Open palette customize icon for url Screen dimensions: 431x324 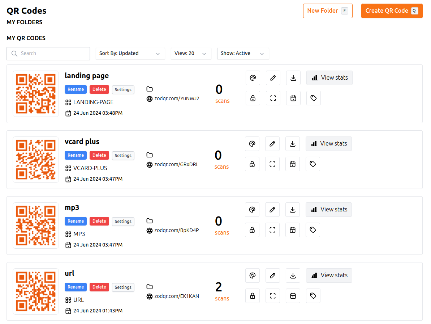[x=252, y=275]
